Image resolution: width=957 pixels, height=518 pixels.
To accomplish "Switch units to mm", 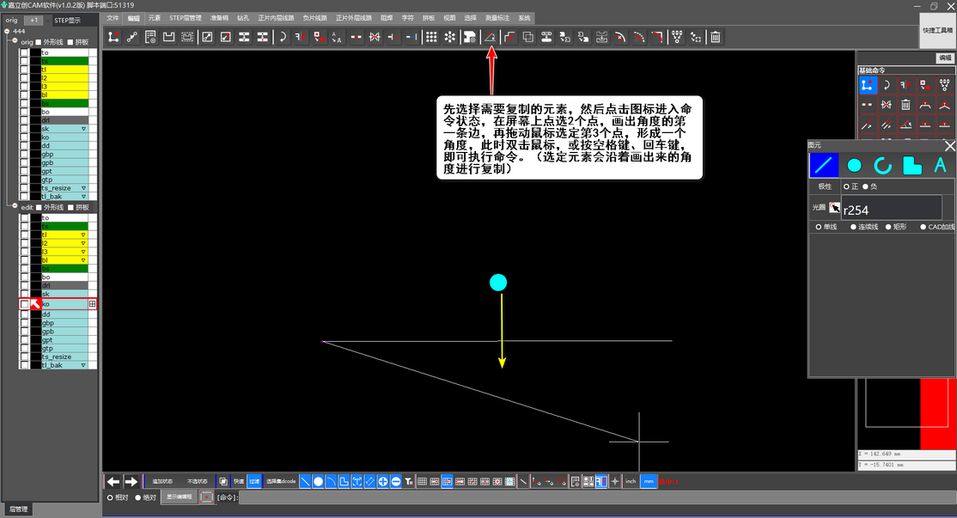I will 649,481.
